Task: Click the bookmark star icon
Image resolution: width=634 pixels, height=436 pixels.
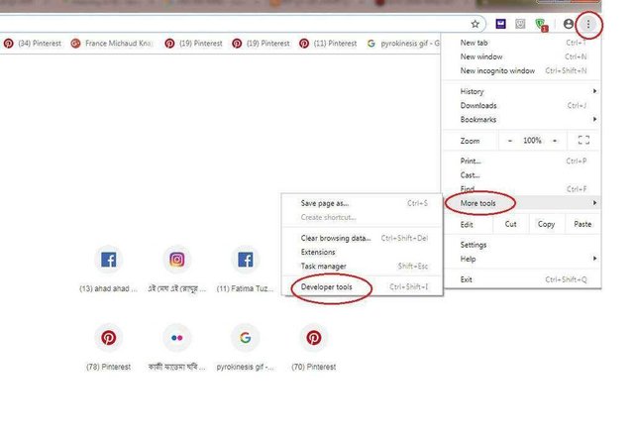Action: [x=475, y=24]
